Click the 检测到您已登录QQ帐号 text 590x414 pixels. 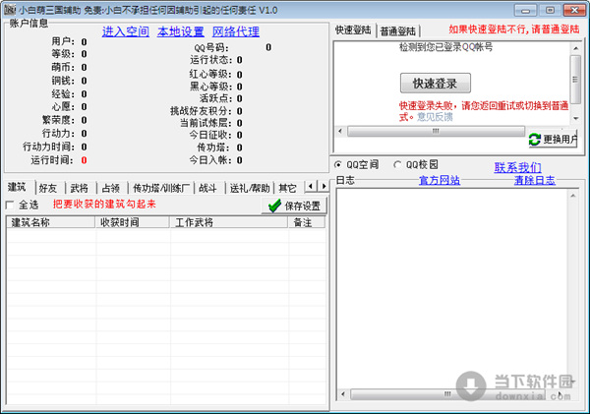445,47
